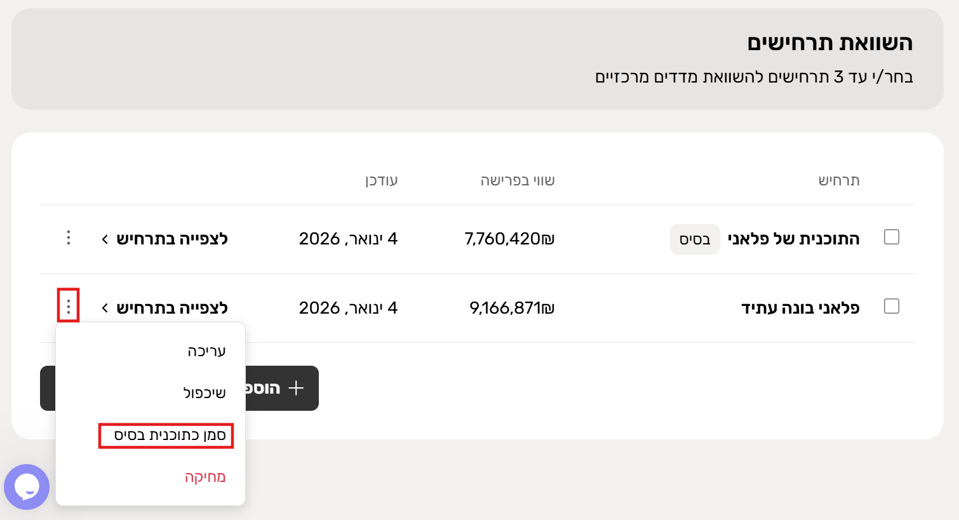Click the עודכן column header
Image resolution: width=959 pixels, height=520 pixels.
tap(381, 180)
